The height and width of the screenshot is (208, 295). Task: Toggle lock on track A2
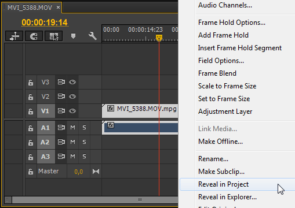tap(31, 143)
